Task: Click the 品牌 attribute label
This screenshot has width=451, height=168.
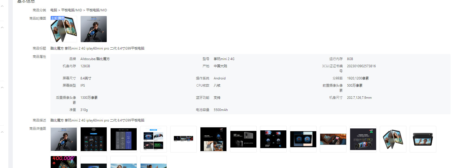Action: 73,59
